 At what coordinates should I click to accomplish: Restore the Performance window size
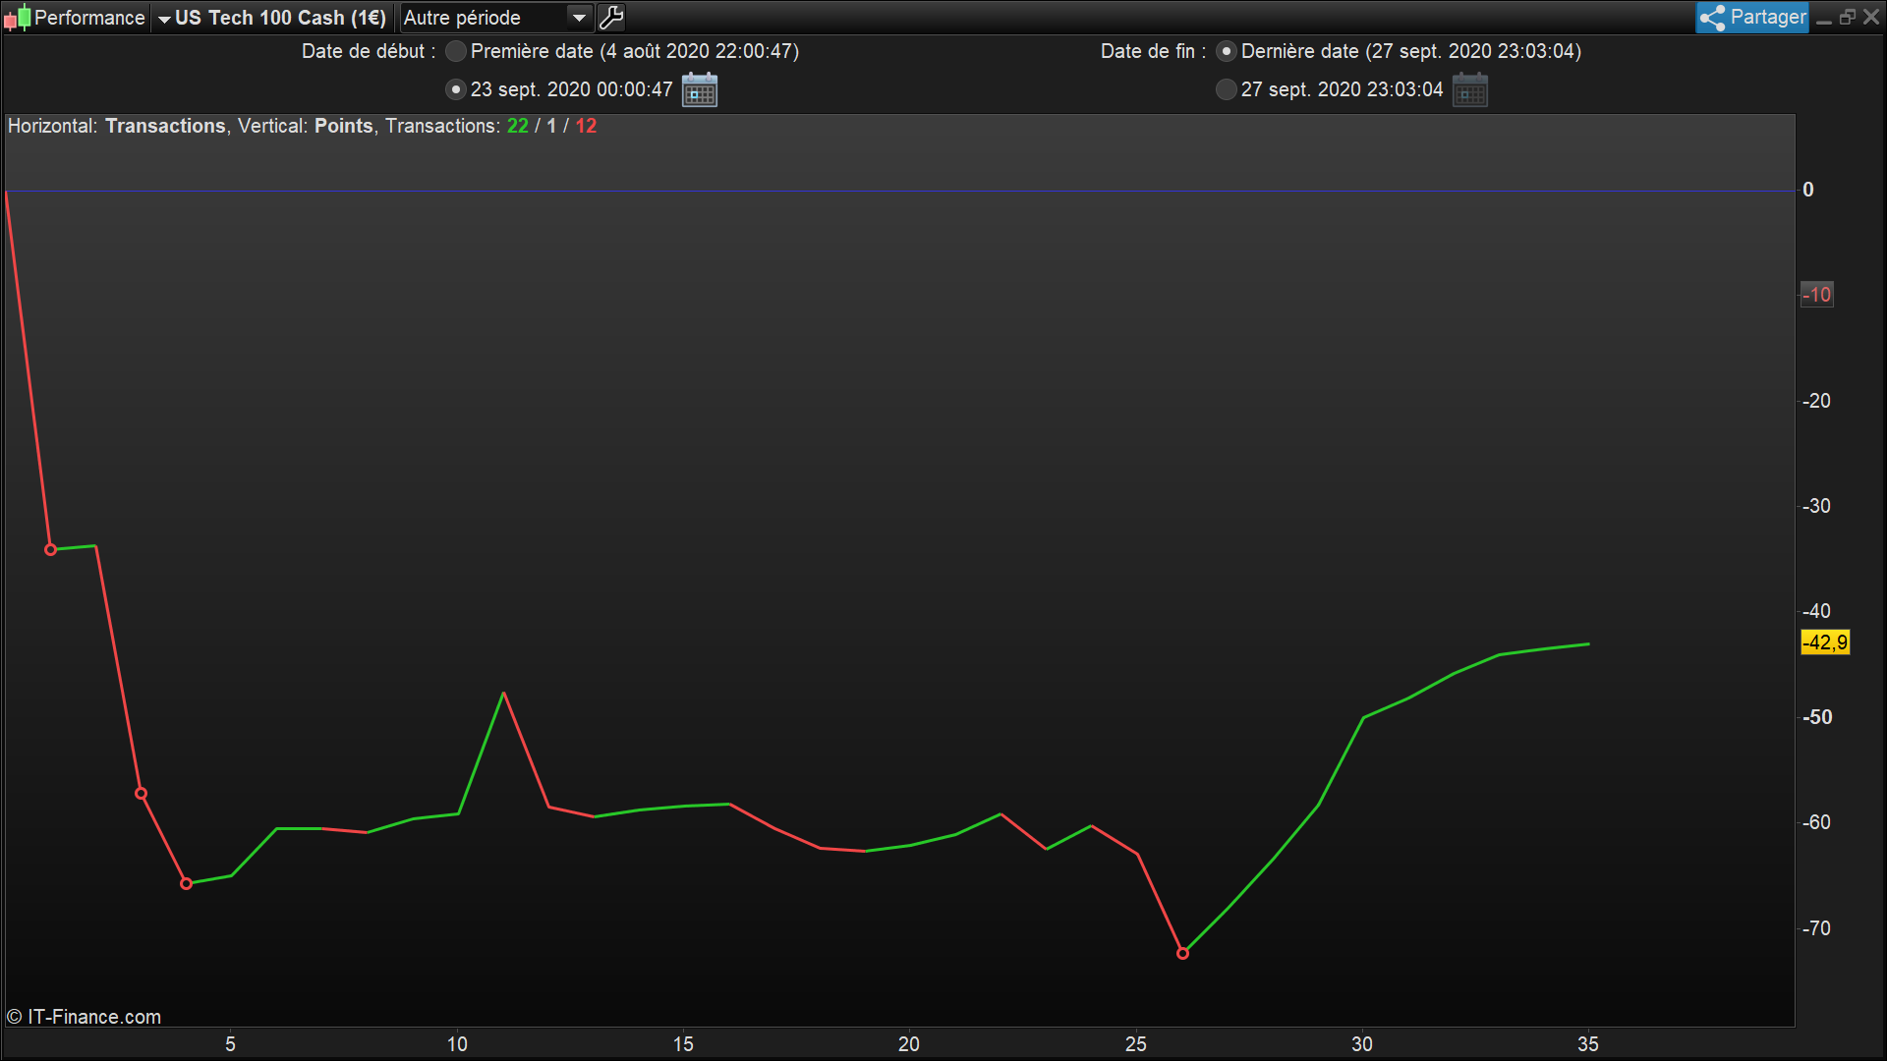(1848, 18)
